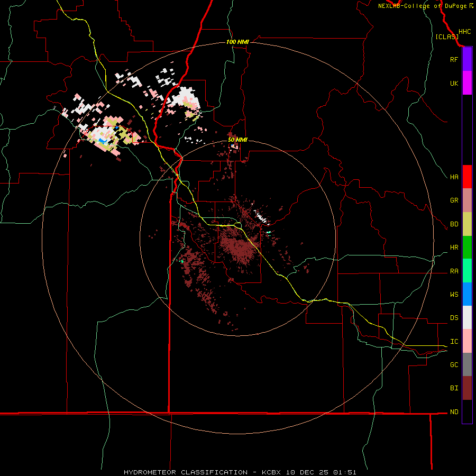Click the HHC product label

465,32
